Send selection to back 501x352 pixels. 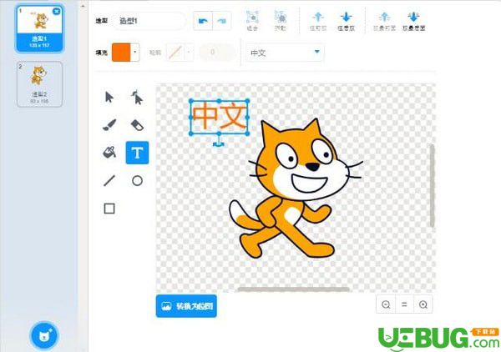point(413,21)
